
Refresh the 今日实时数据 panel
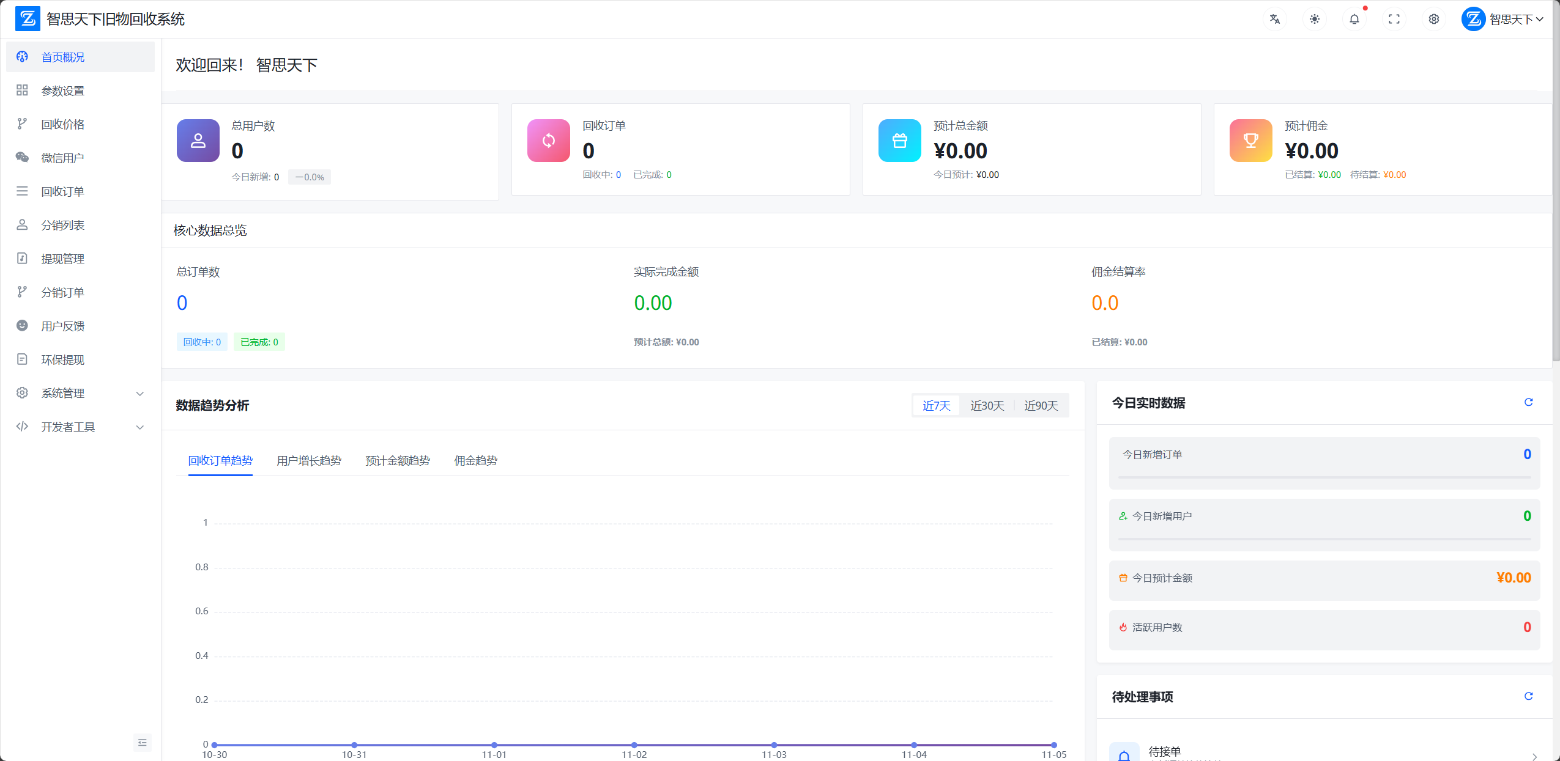pos(1528,402)
